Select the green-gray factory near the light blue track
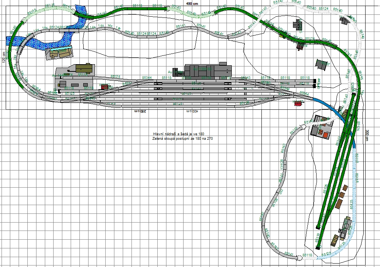The width and height of the screenshot is (380, 267). pos(346,224)
